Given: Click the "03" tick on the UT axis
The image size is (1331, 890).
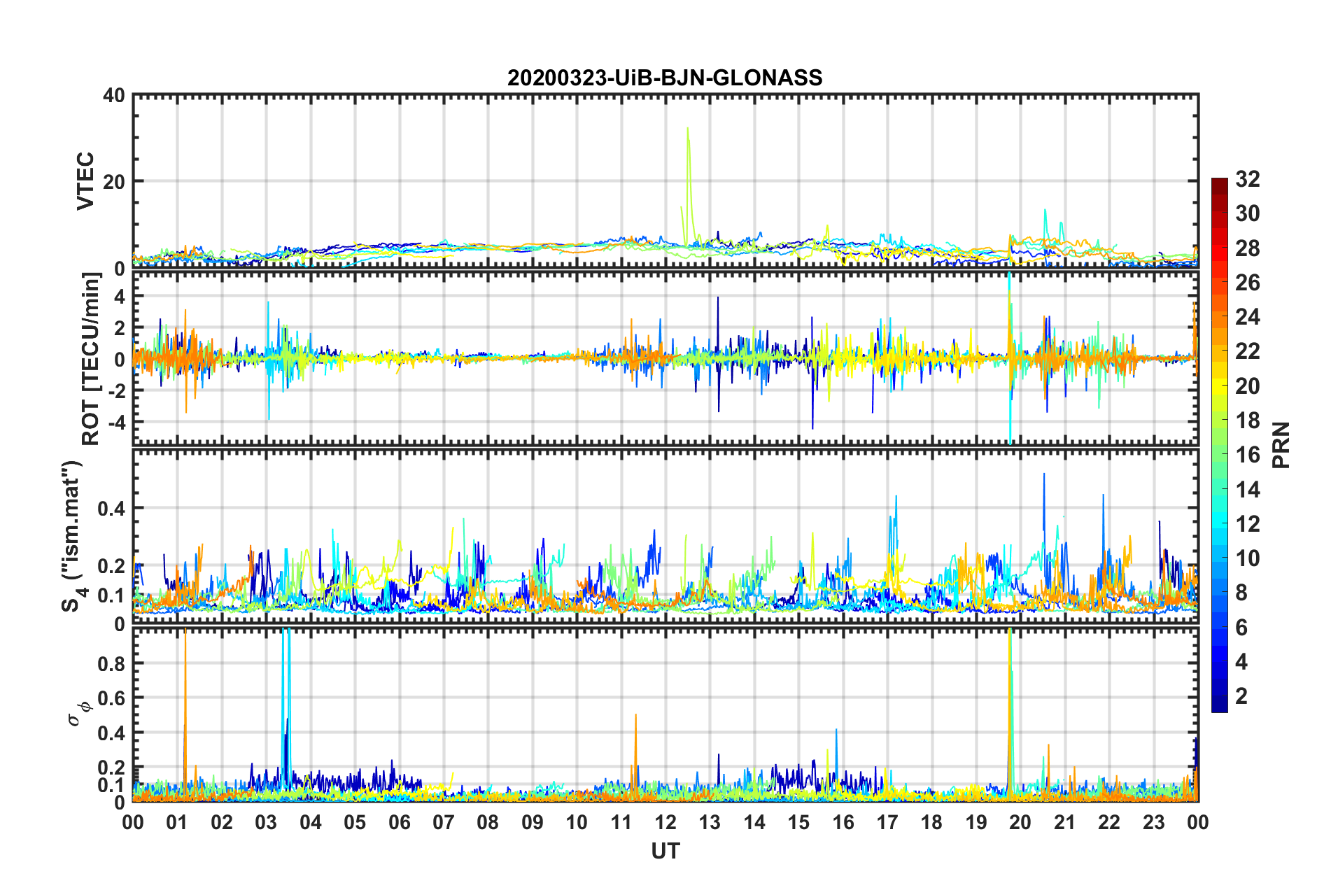Looking at the screenshot, I should (x=266, y=822).
